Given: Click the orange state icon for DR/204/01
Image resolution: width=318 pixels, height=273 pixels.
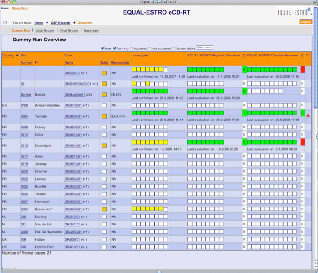Looking at the screenshot, I should click(104, 73).
